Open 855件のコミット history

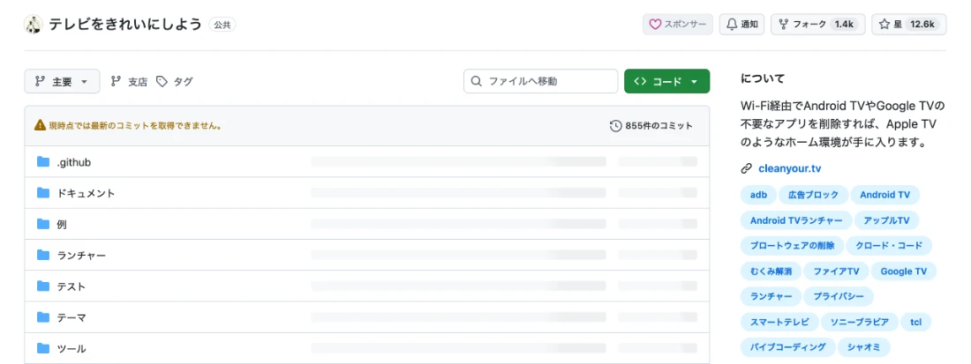pyautogui.click(x=651, y=125)
